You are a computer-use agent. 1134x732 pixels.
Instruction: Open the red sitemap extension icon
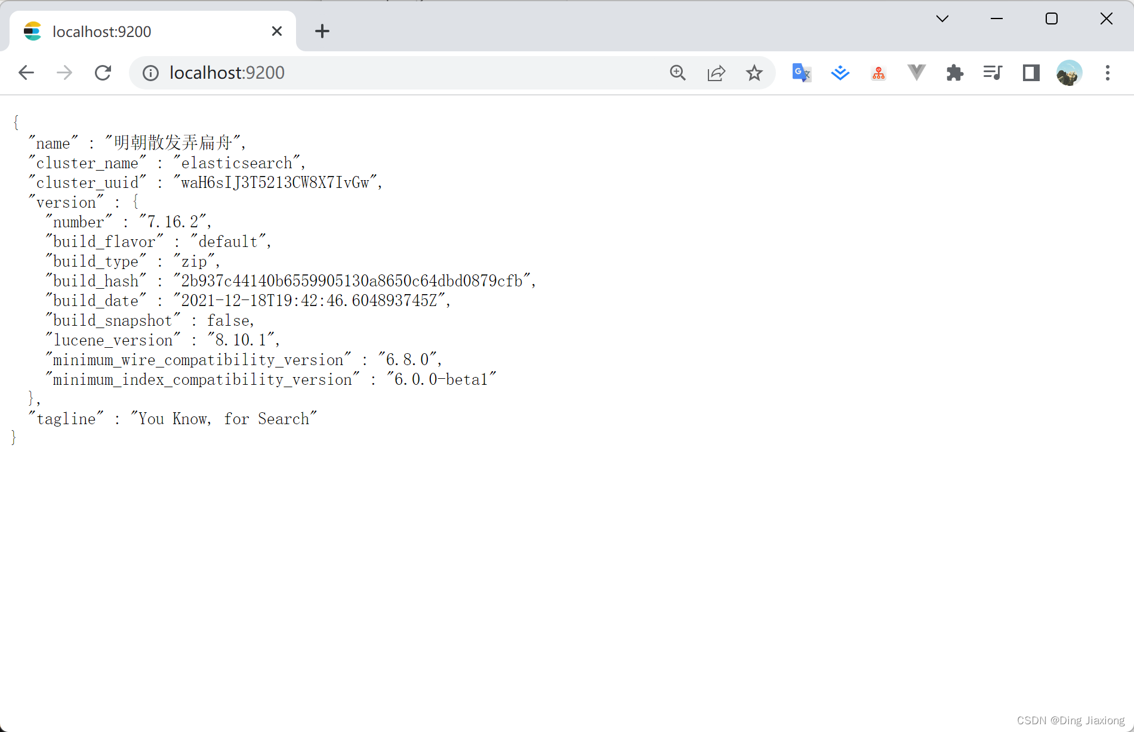pos(879,73)
